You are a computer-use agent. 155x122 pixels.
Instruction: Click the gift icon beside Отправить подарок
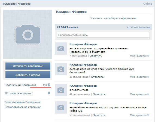(49, 93)
